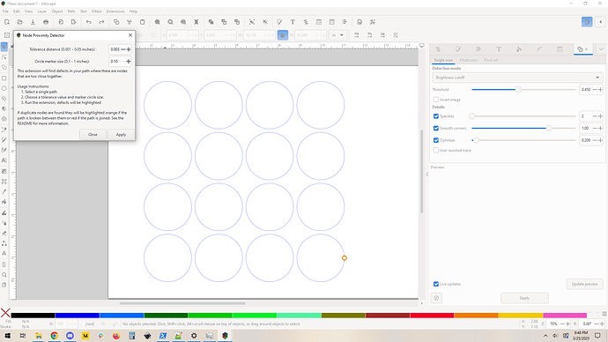Toggle the width-height lock ratio button
The height and width of the screenshot is (342, 608).
[x=282, y=35]
